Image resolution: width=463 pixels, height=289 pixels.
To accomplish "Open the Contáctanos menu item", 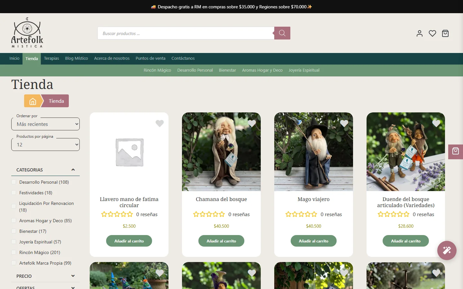I will (183, 58).
